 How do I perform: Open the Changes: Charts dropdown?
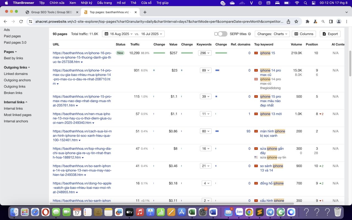[x=272, y=34]
